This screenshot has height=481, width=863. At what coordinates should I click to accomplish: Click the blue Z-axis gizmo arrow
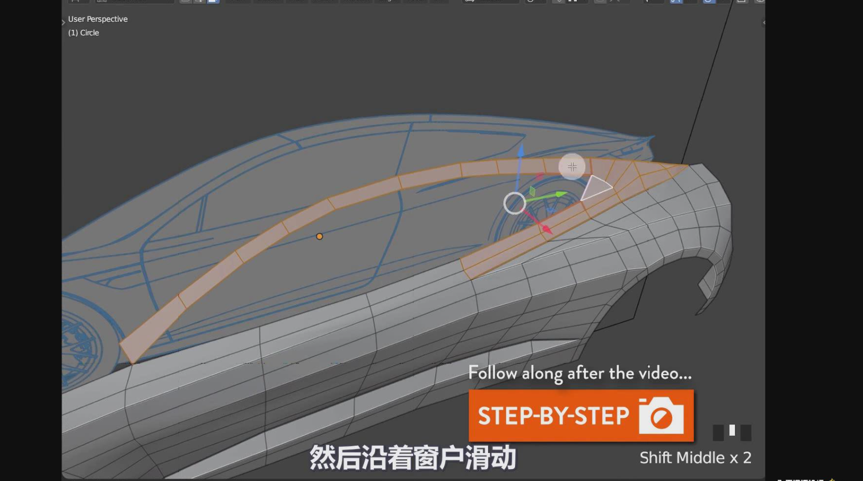(521, 151)
